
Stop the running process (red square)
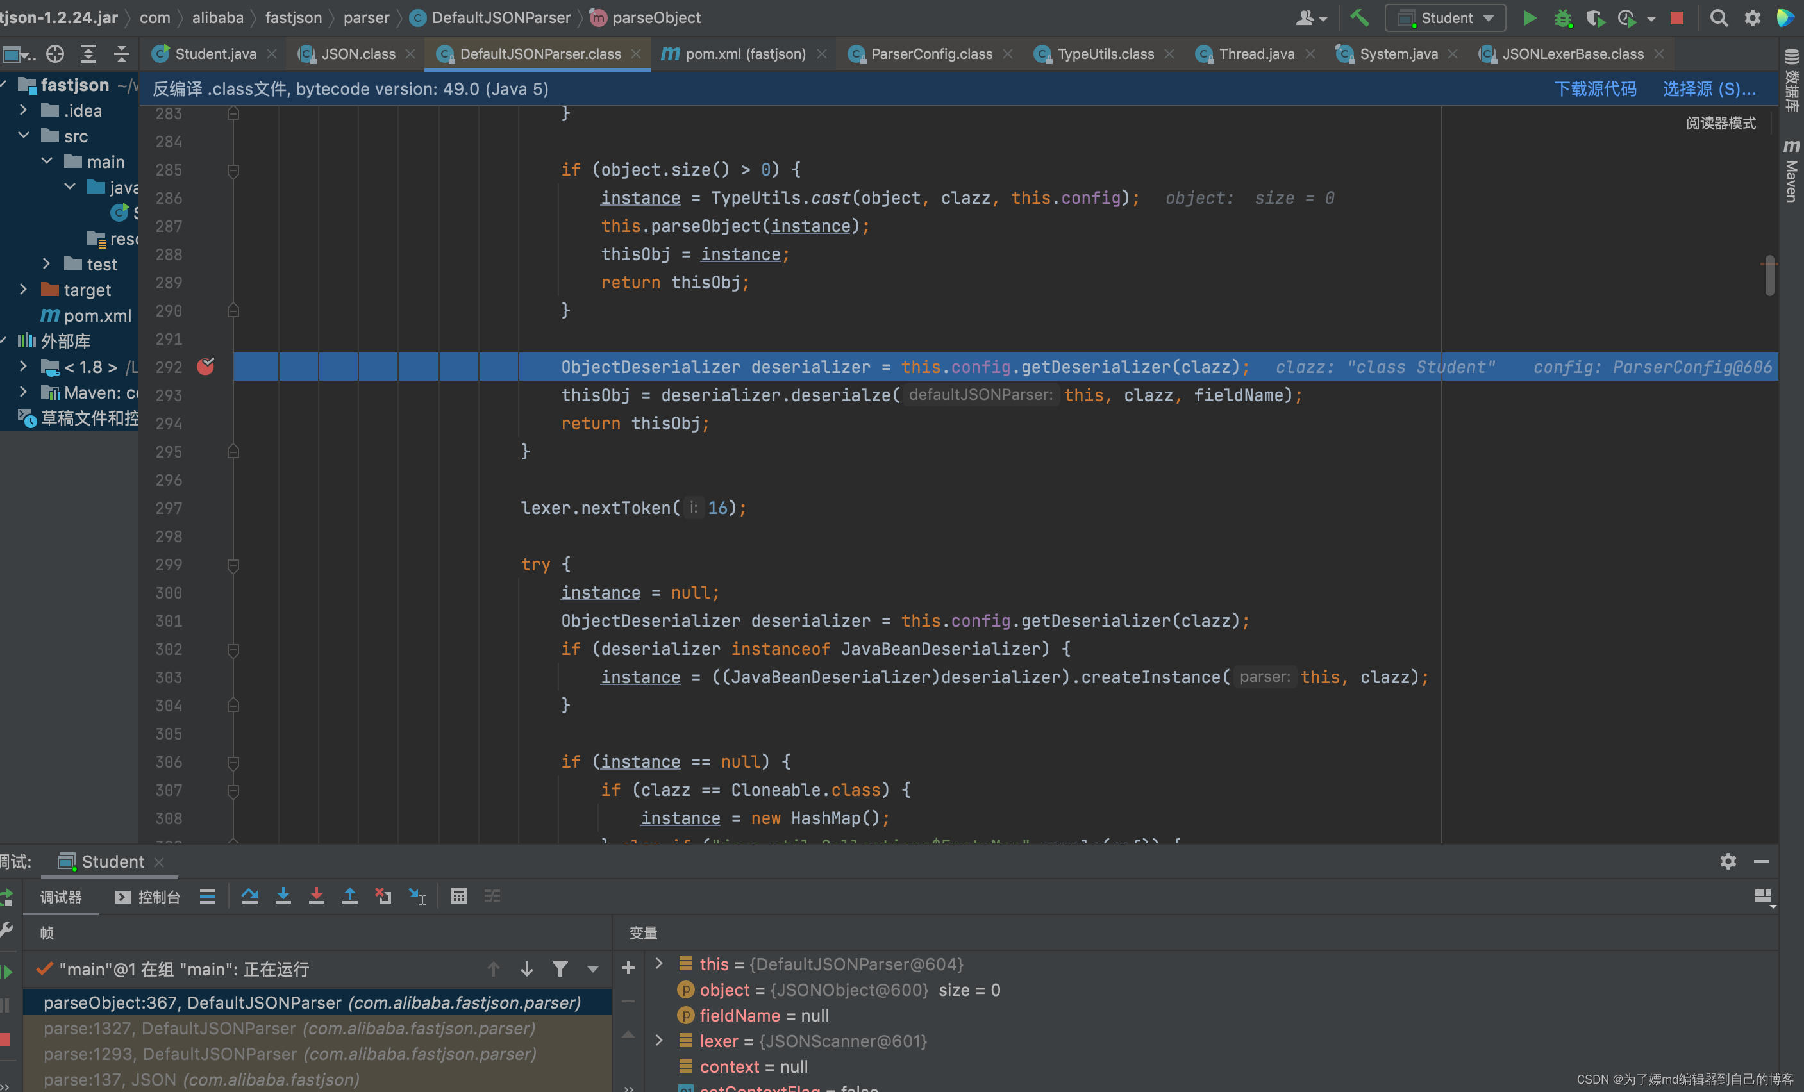(1676, 19)
